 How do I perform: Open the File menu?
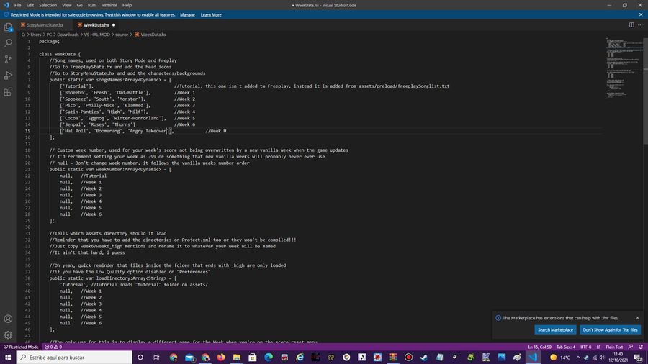pos(17,5)
